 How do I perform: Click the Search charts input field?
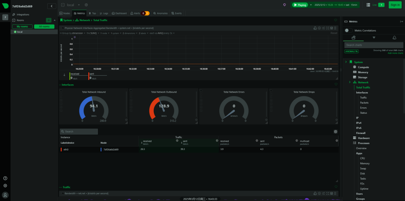point(374,45)
